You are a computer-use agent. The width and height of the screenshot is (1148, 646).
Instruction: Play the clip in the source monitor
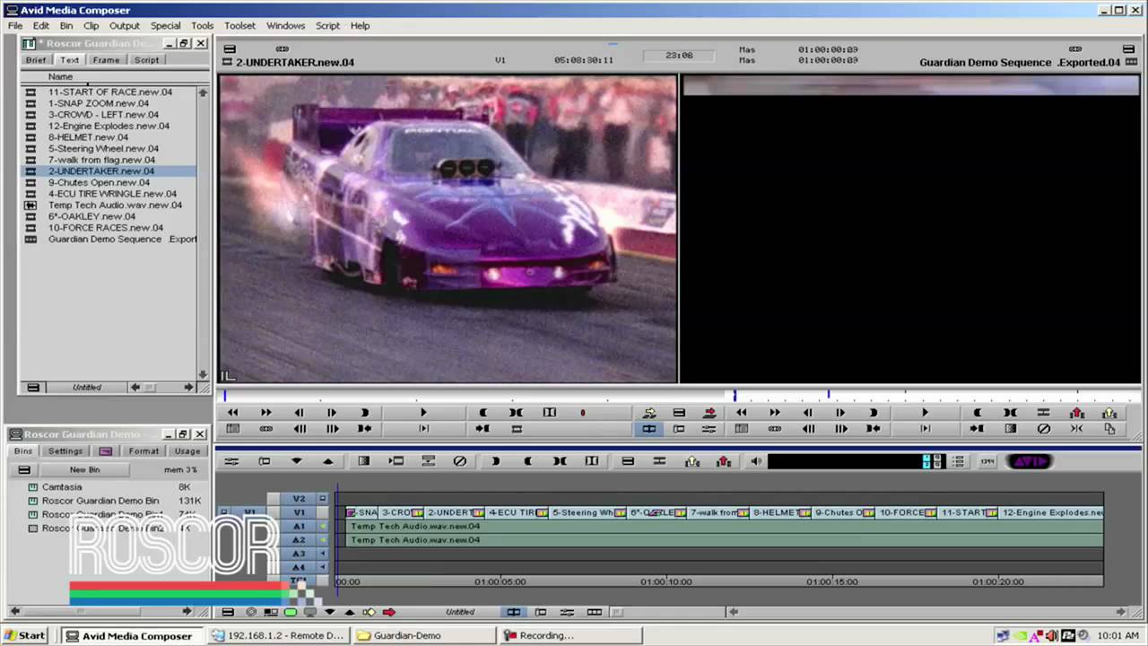[x=423, y=413]
